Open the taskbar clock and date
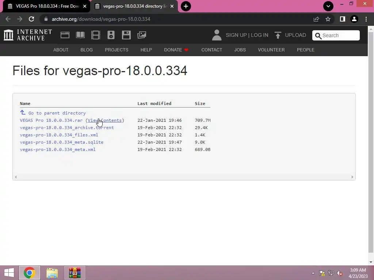This screenshot has width=374, height=280. click(358, 273)
